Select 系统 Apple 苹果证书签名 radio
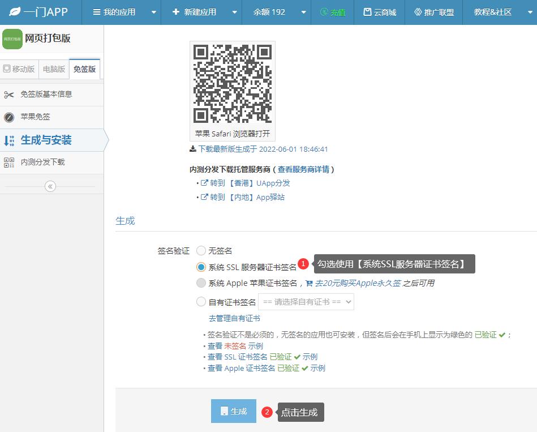Screen dimensions: 537x432 (x=201, y=283)
